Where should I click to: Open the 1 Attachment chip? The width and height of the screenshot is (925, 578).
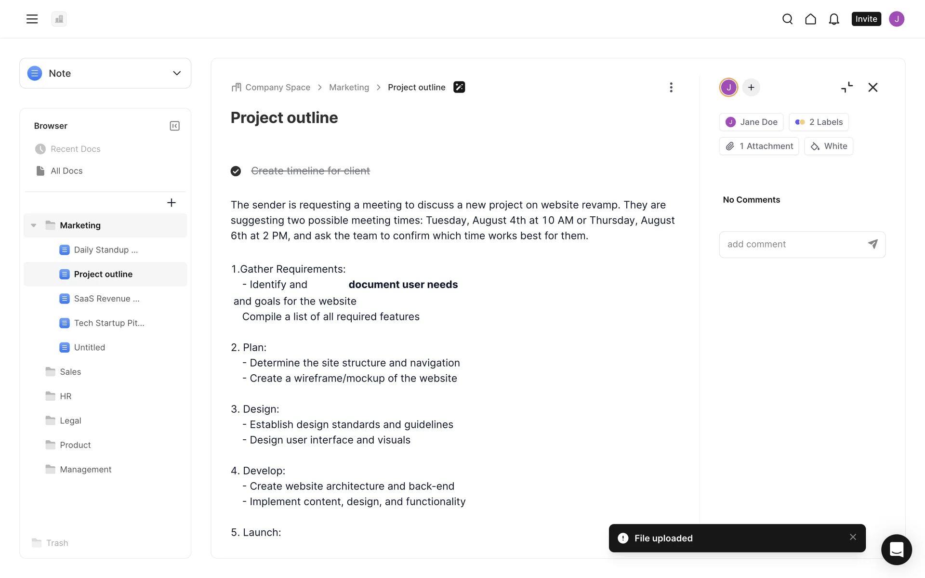[x=759, y=146]
